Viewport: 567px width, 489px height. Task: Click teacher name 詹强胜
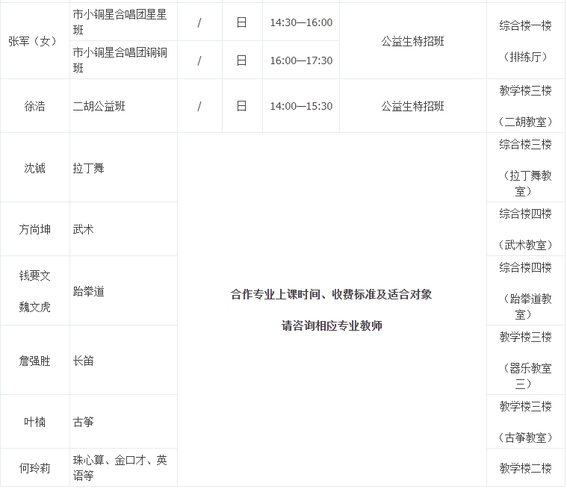click(x=34, y=361)
